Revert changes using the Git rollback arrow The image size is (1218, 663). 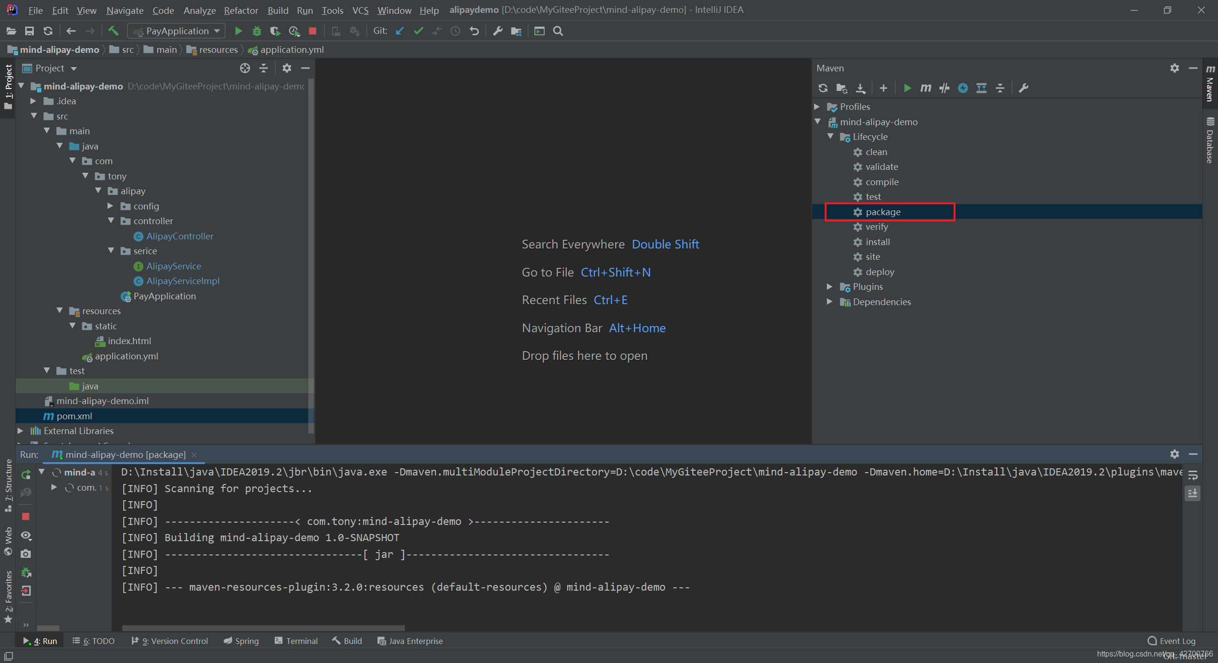click(x=474, y=31)
